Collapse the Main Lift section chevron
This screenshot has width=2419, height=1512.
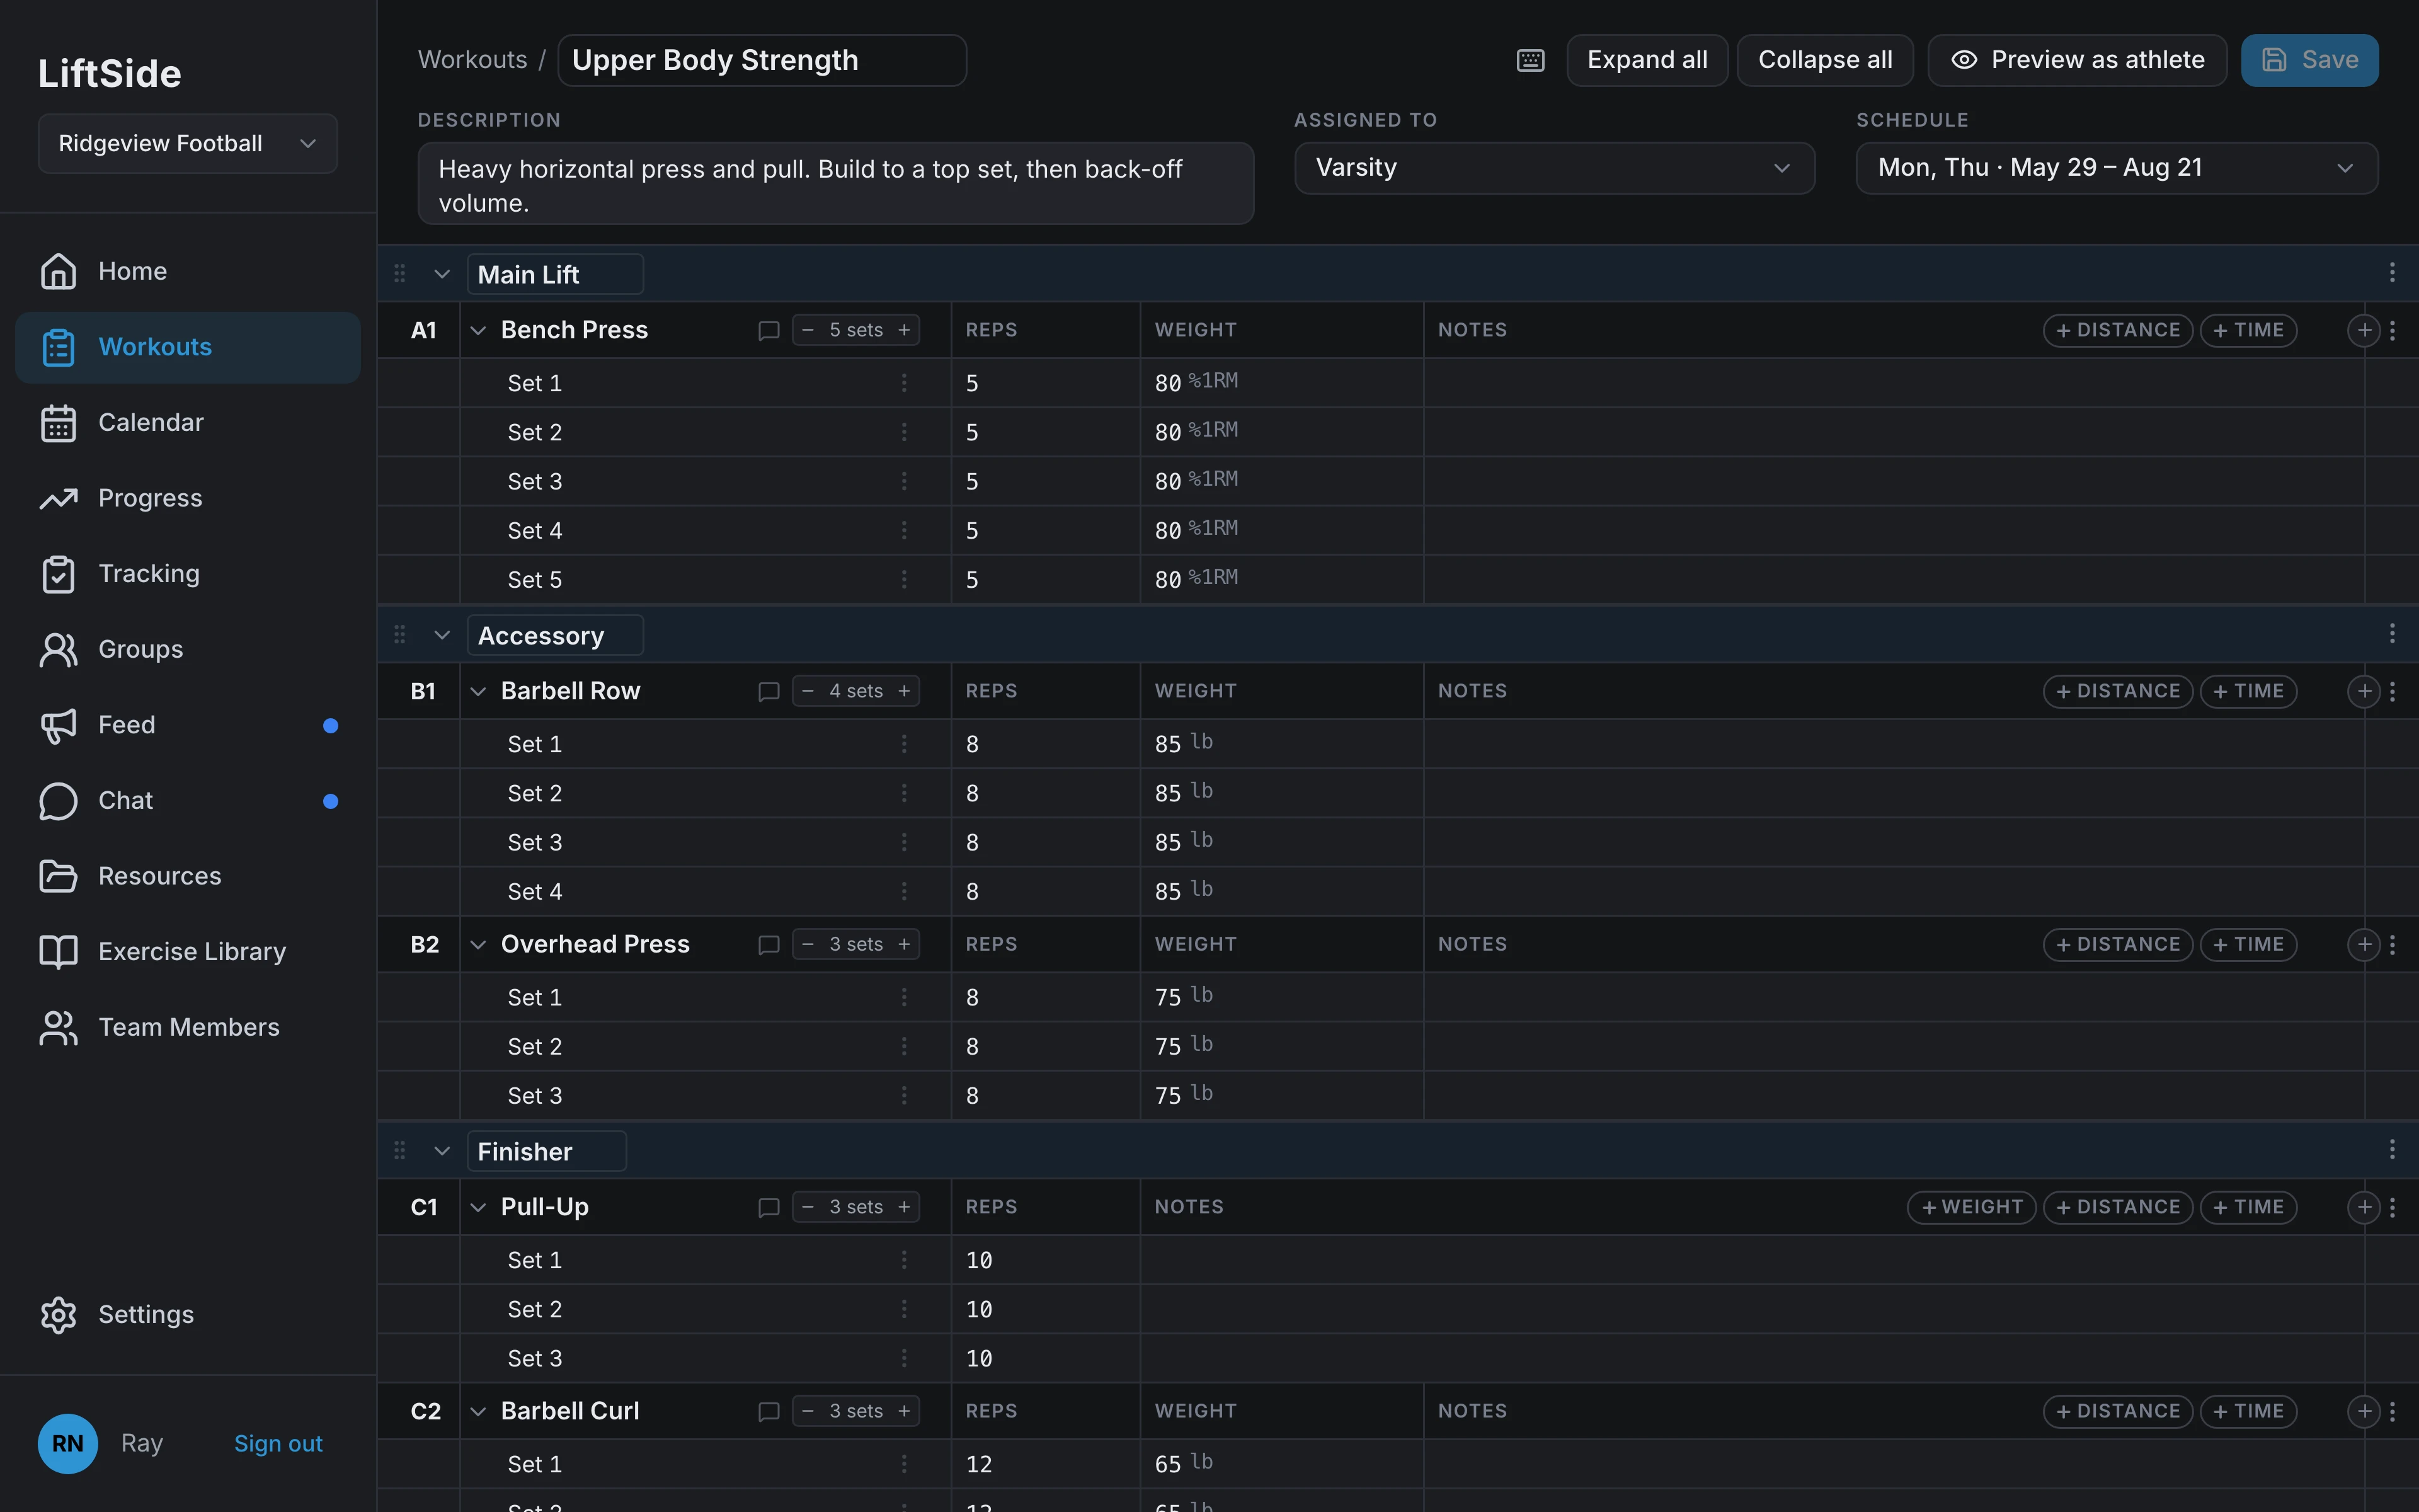point(441,274)
